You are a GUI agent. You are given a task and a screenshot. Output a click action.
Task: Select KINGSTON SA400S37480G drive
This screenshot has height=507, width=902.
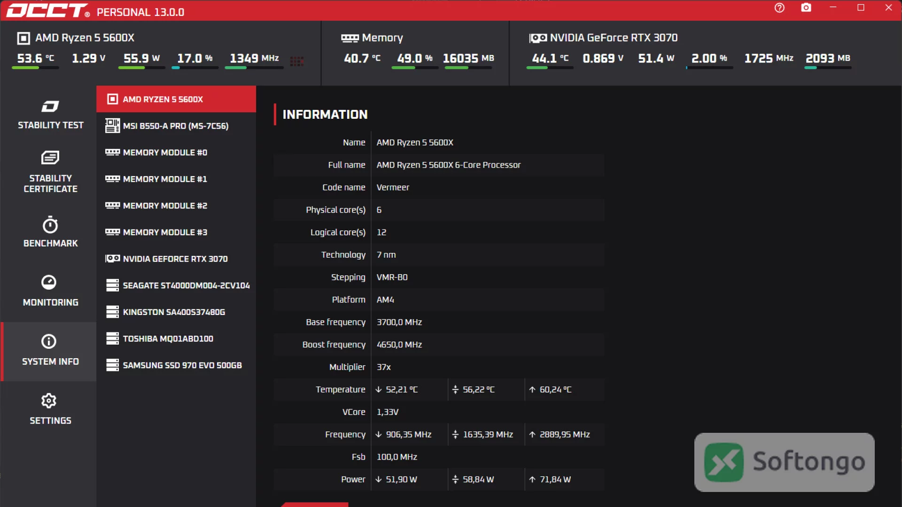tap(176, 312)
